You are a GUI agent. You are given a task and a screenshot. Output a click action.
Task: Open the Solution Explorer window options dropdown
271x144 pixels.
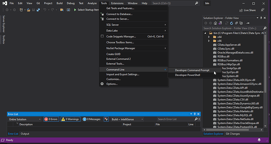click(258, 18)
